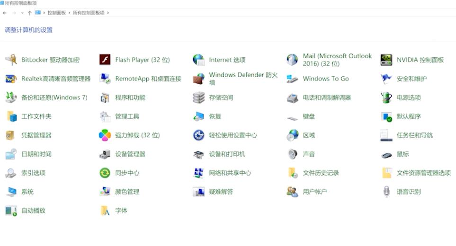Click the 电源选项 text link
This screenshot has height=246, width=456.
tap(409, 97)
